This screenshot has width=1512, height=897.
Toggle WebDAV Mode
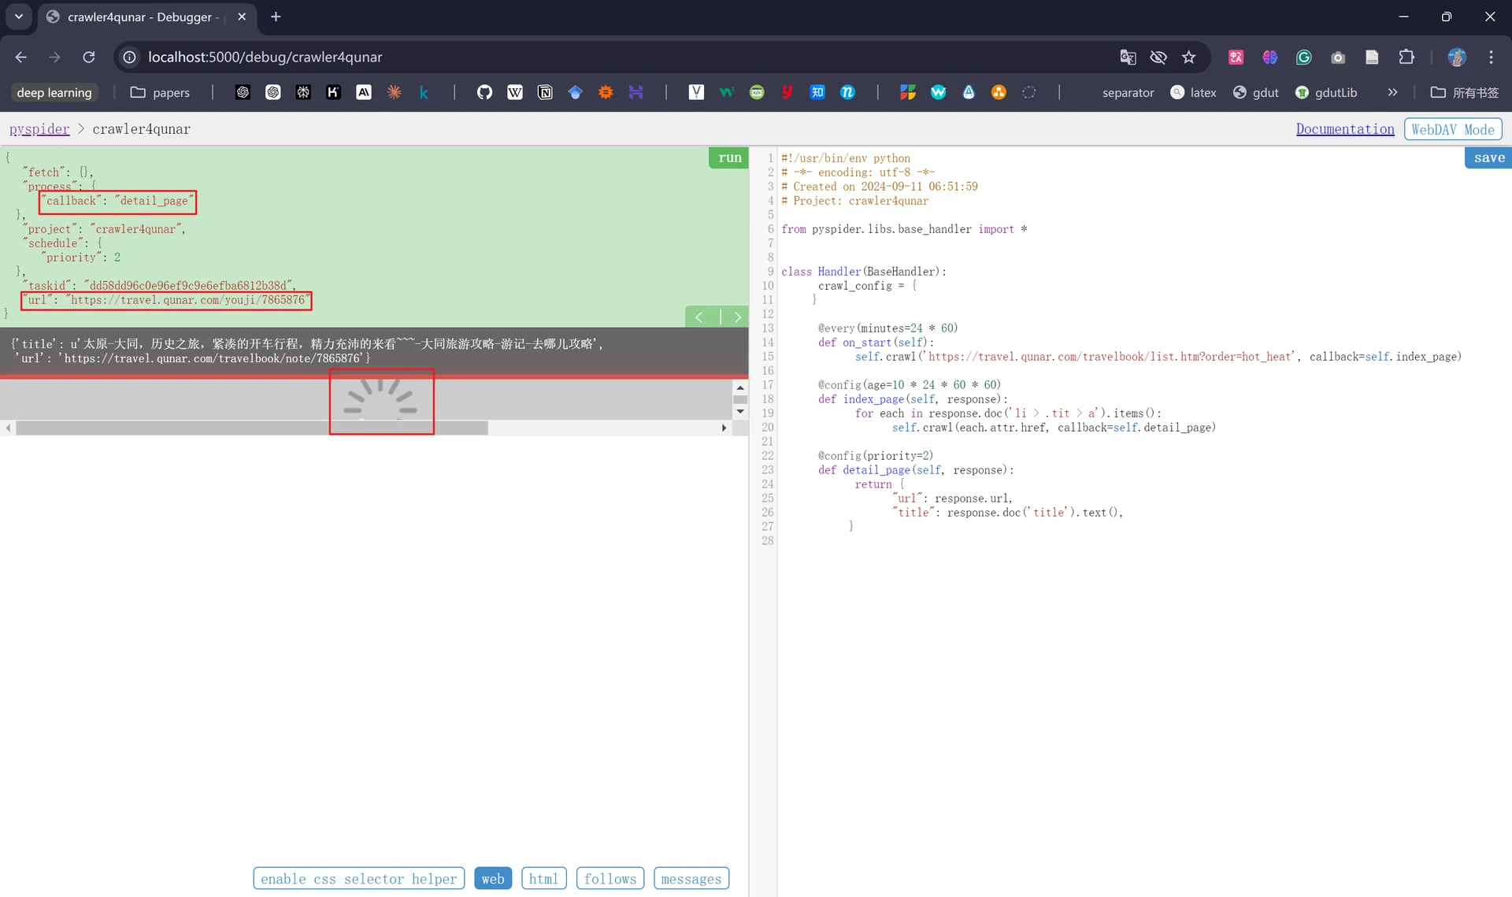coord(1453,129)
